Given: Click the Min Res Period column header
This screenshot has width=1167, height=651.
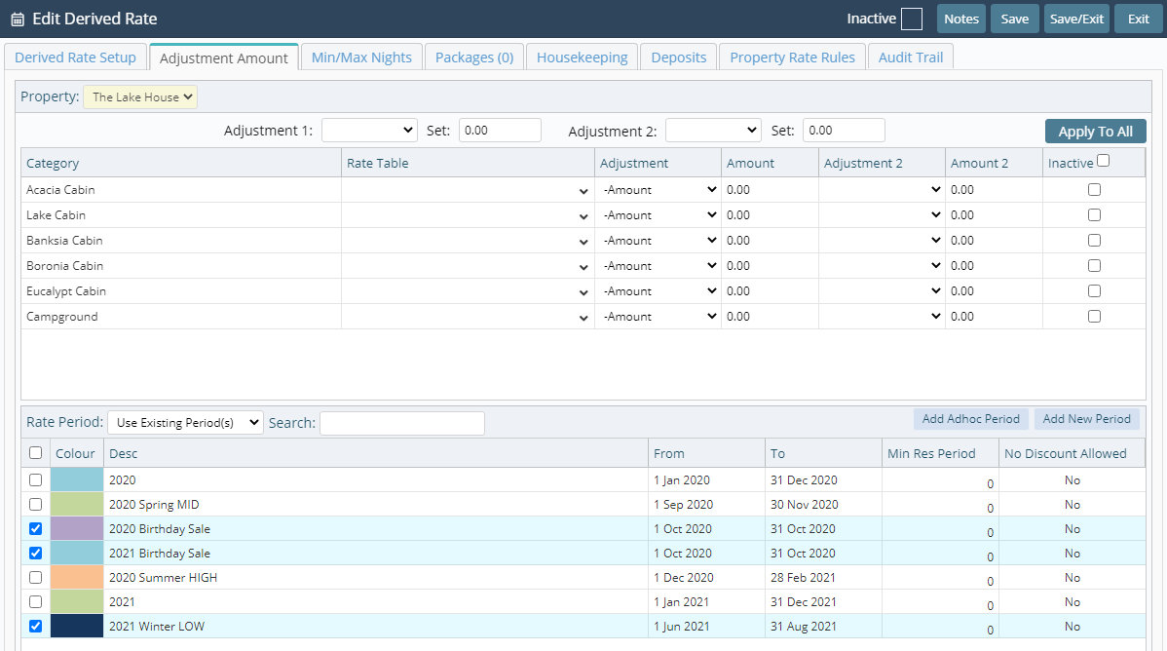Looking at the screenshot, I should pyautogui.click(x=940, y=453).
